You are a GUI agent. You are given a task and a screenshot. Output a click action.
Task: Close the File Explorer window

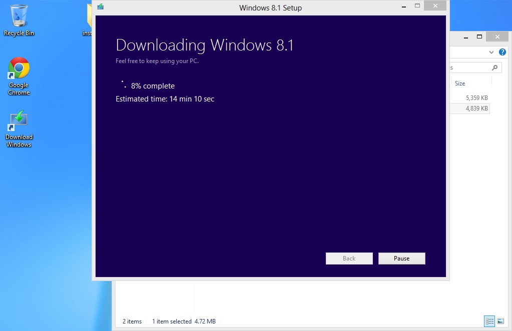tap(497, 36)
